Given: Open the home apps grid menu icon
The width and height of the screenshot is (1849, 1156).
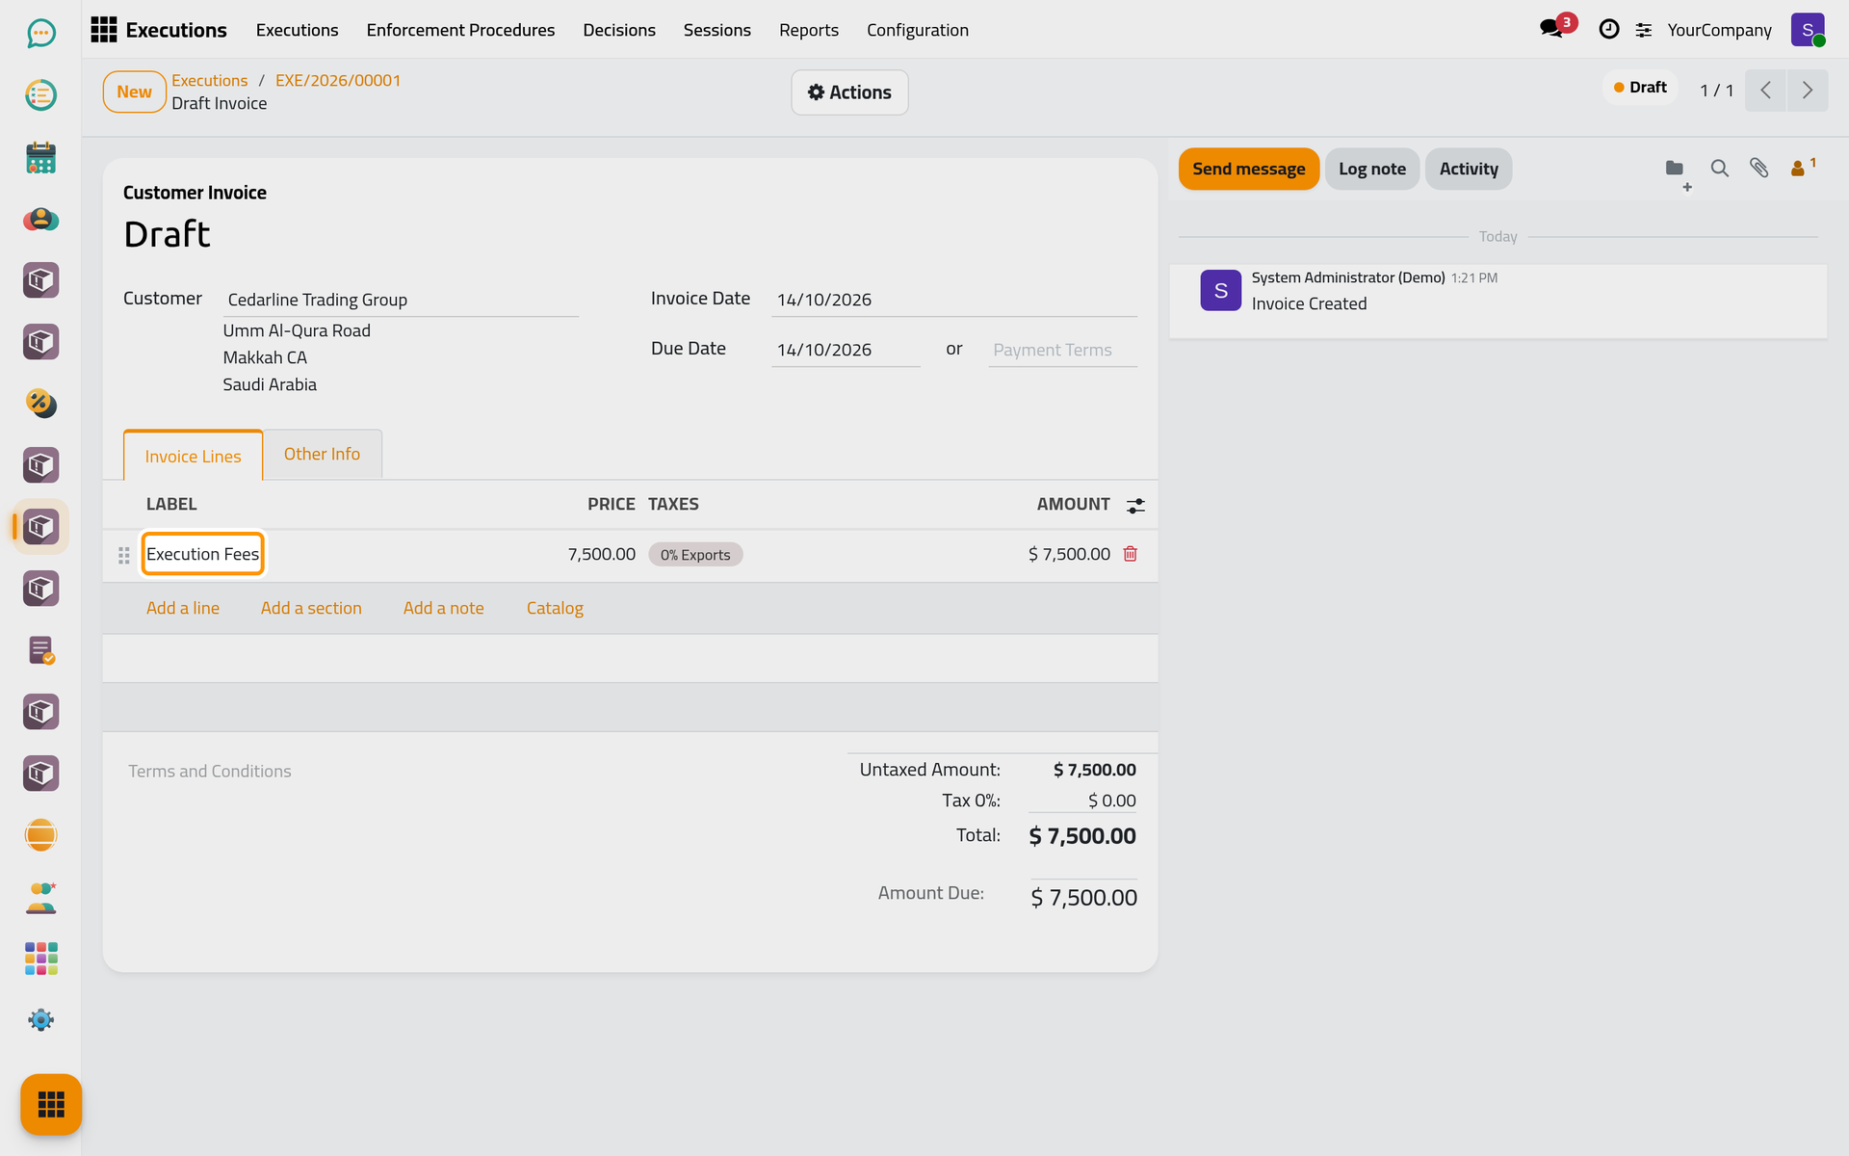Looking at the screenshot, I should tap(103, 30).
